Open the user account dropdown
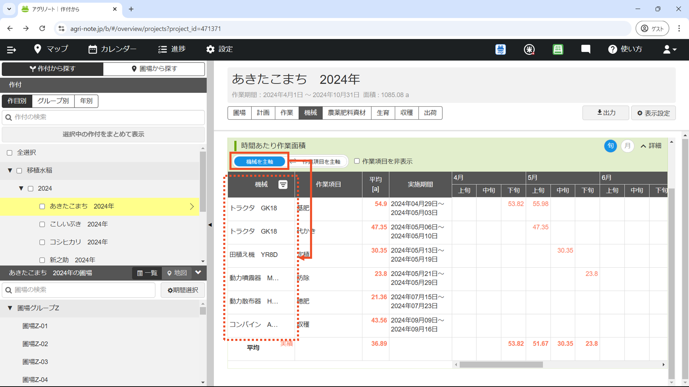Viewport: 689px width, 387px height. click(x=670, y=50)
